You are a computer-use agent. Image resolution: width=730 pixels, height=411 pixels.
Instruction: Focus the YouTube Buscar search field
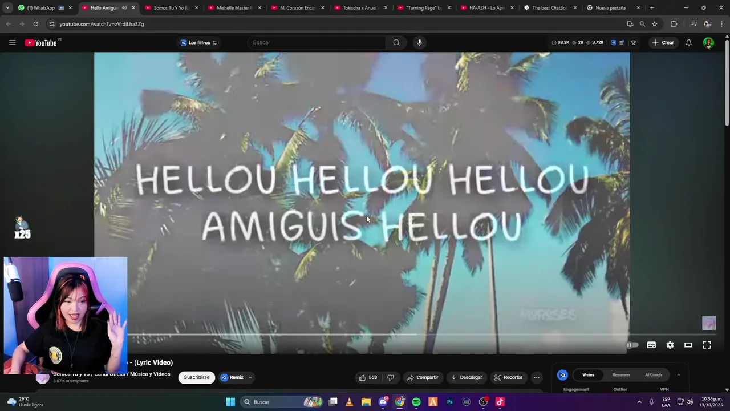pyautogui.click(x=317, y=43)
